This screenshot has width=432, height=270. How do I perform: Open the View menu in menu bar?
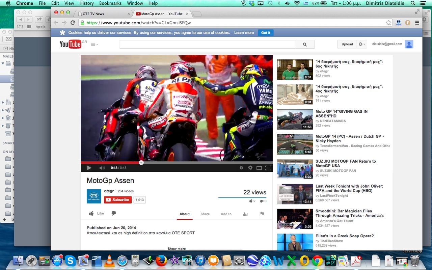coord(69,3)
